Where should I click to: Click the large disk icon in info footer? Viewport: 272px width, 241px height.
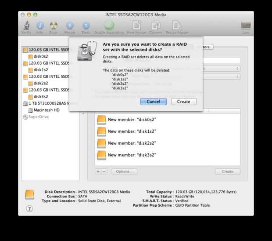point(29,194)
